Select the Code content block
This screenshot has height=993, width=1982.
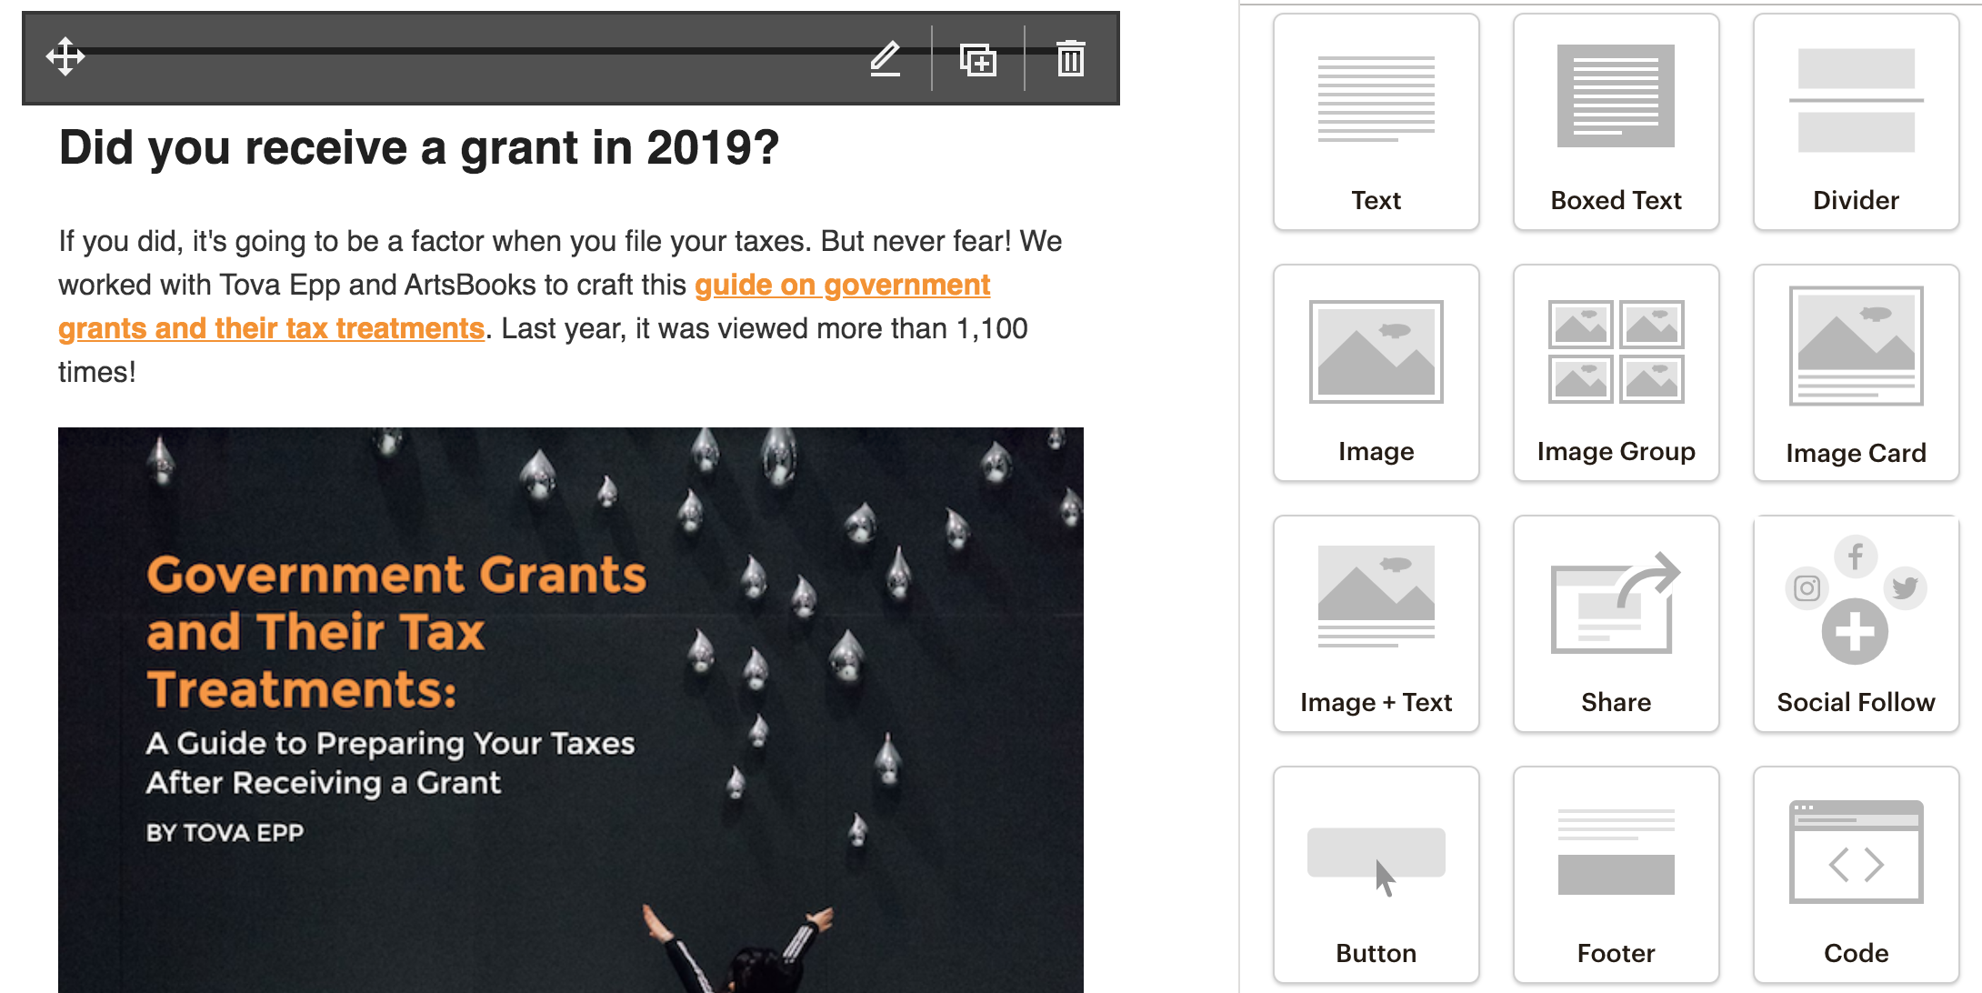(x=1856, y=875)
